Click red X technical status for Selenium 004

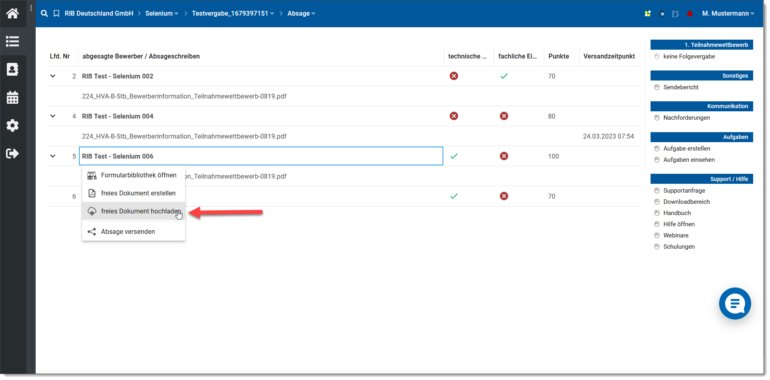(x=454, y=116)
